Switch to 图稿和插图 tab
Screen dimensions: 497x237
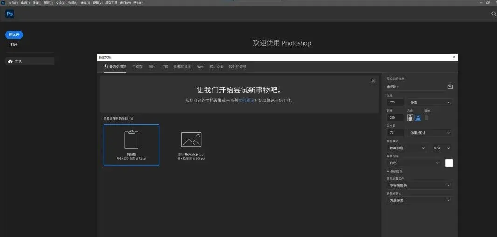point(183,67)
